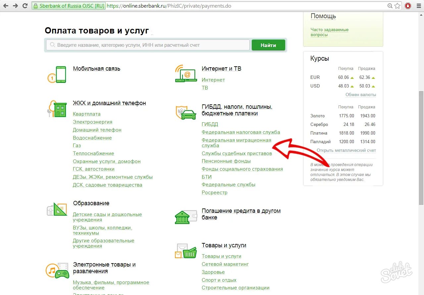Open Охранные услуги, домофон link
Image resolution: width=424 pixels, height=295 pixels.
107,161
